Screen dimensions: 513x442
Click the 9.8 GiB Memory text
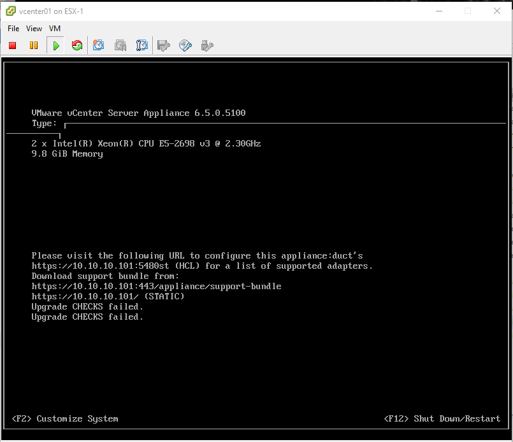point(67,153)
